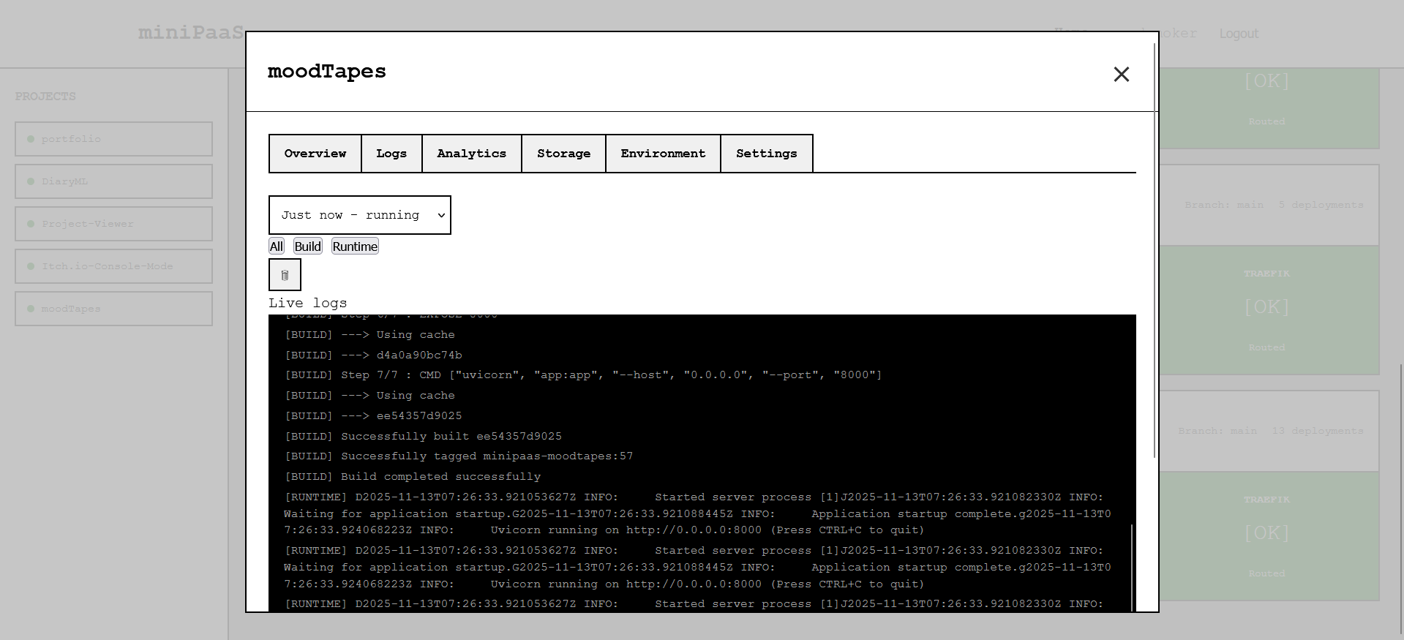Click Logout in the page header
1404x640 pixels.
1239,34
